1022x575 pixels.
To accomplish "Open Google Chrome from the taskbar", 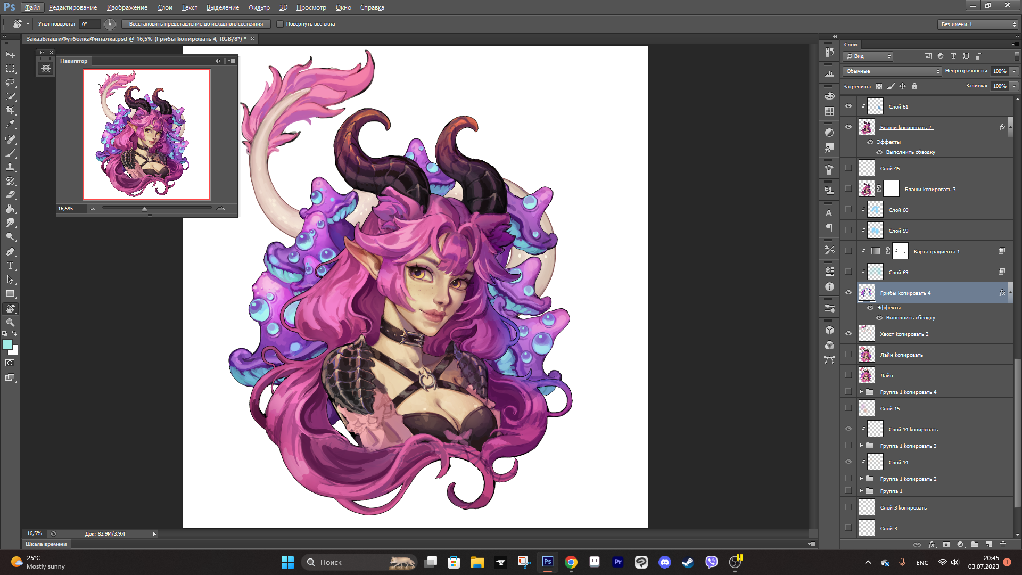I will click(x=571, y=562).
